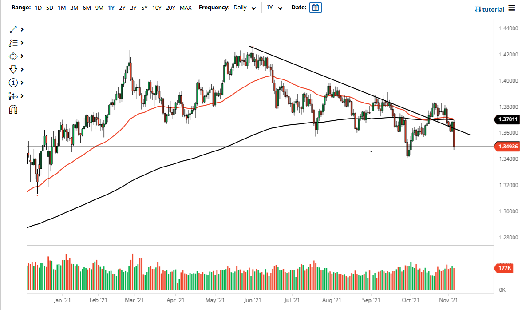Select the 3M range tab
The width and height of the screenshot is (522, 310).
(73, 8)
